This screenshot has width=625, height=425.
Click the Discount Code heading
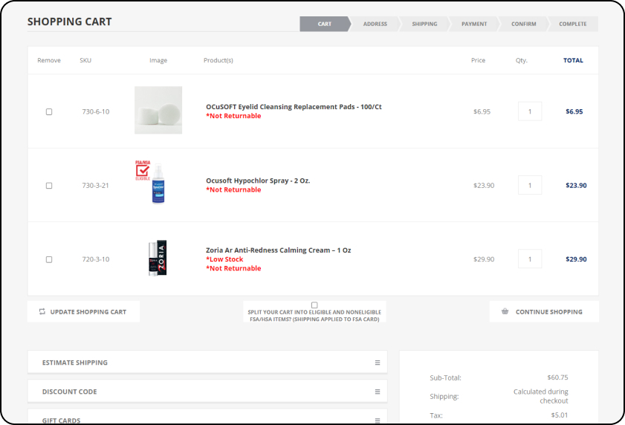point(69,392)
